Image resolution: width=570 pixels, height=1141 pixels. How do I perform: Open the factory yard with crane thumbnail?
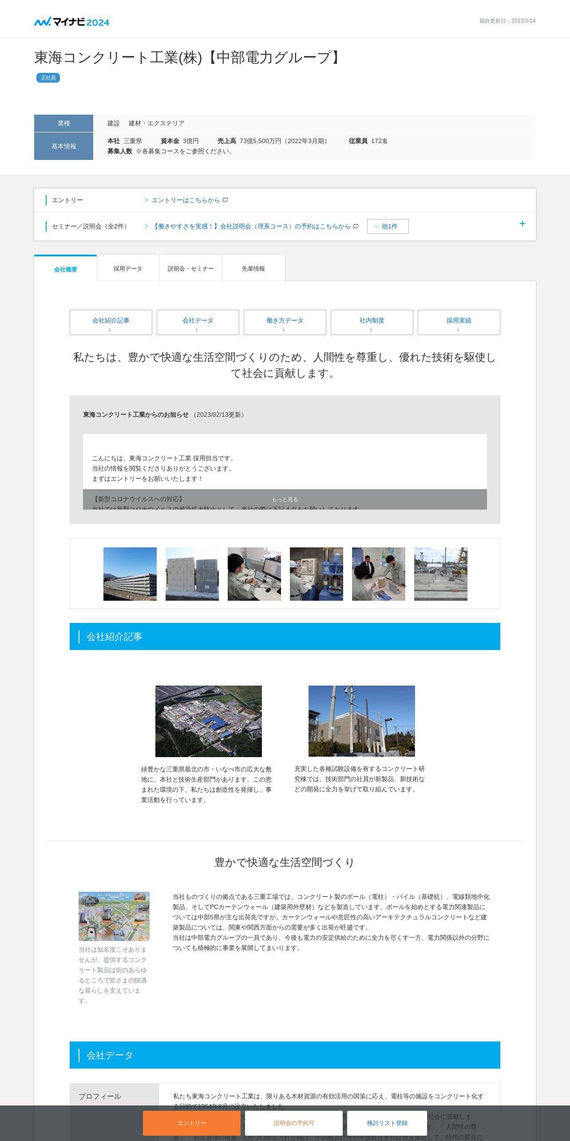click(x=441, y=574)
